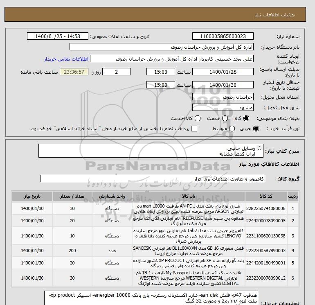Click the row number 1 cell
This screenshot has width=315, height=305.
tap(292, 208)
